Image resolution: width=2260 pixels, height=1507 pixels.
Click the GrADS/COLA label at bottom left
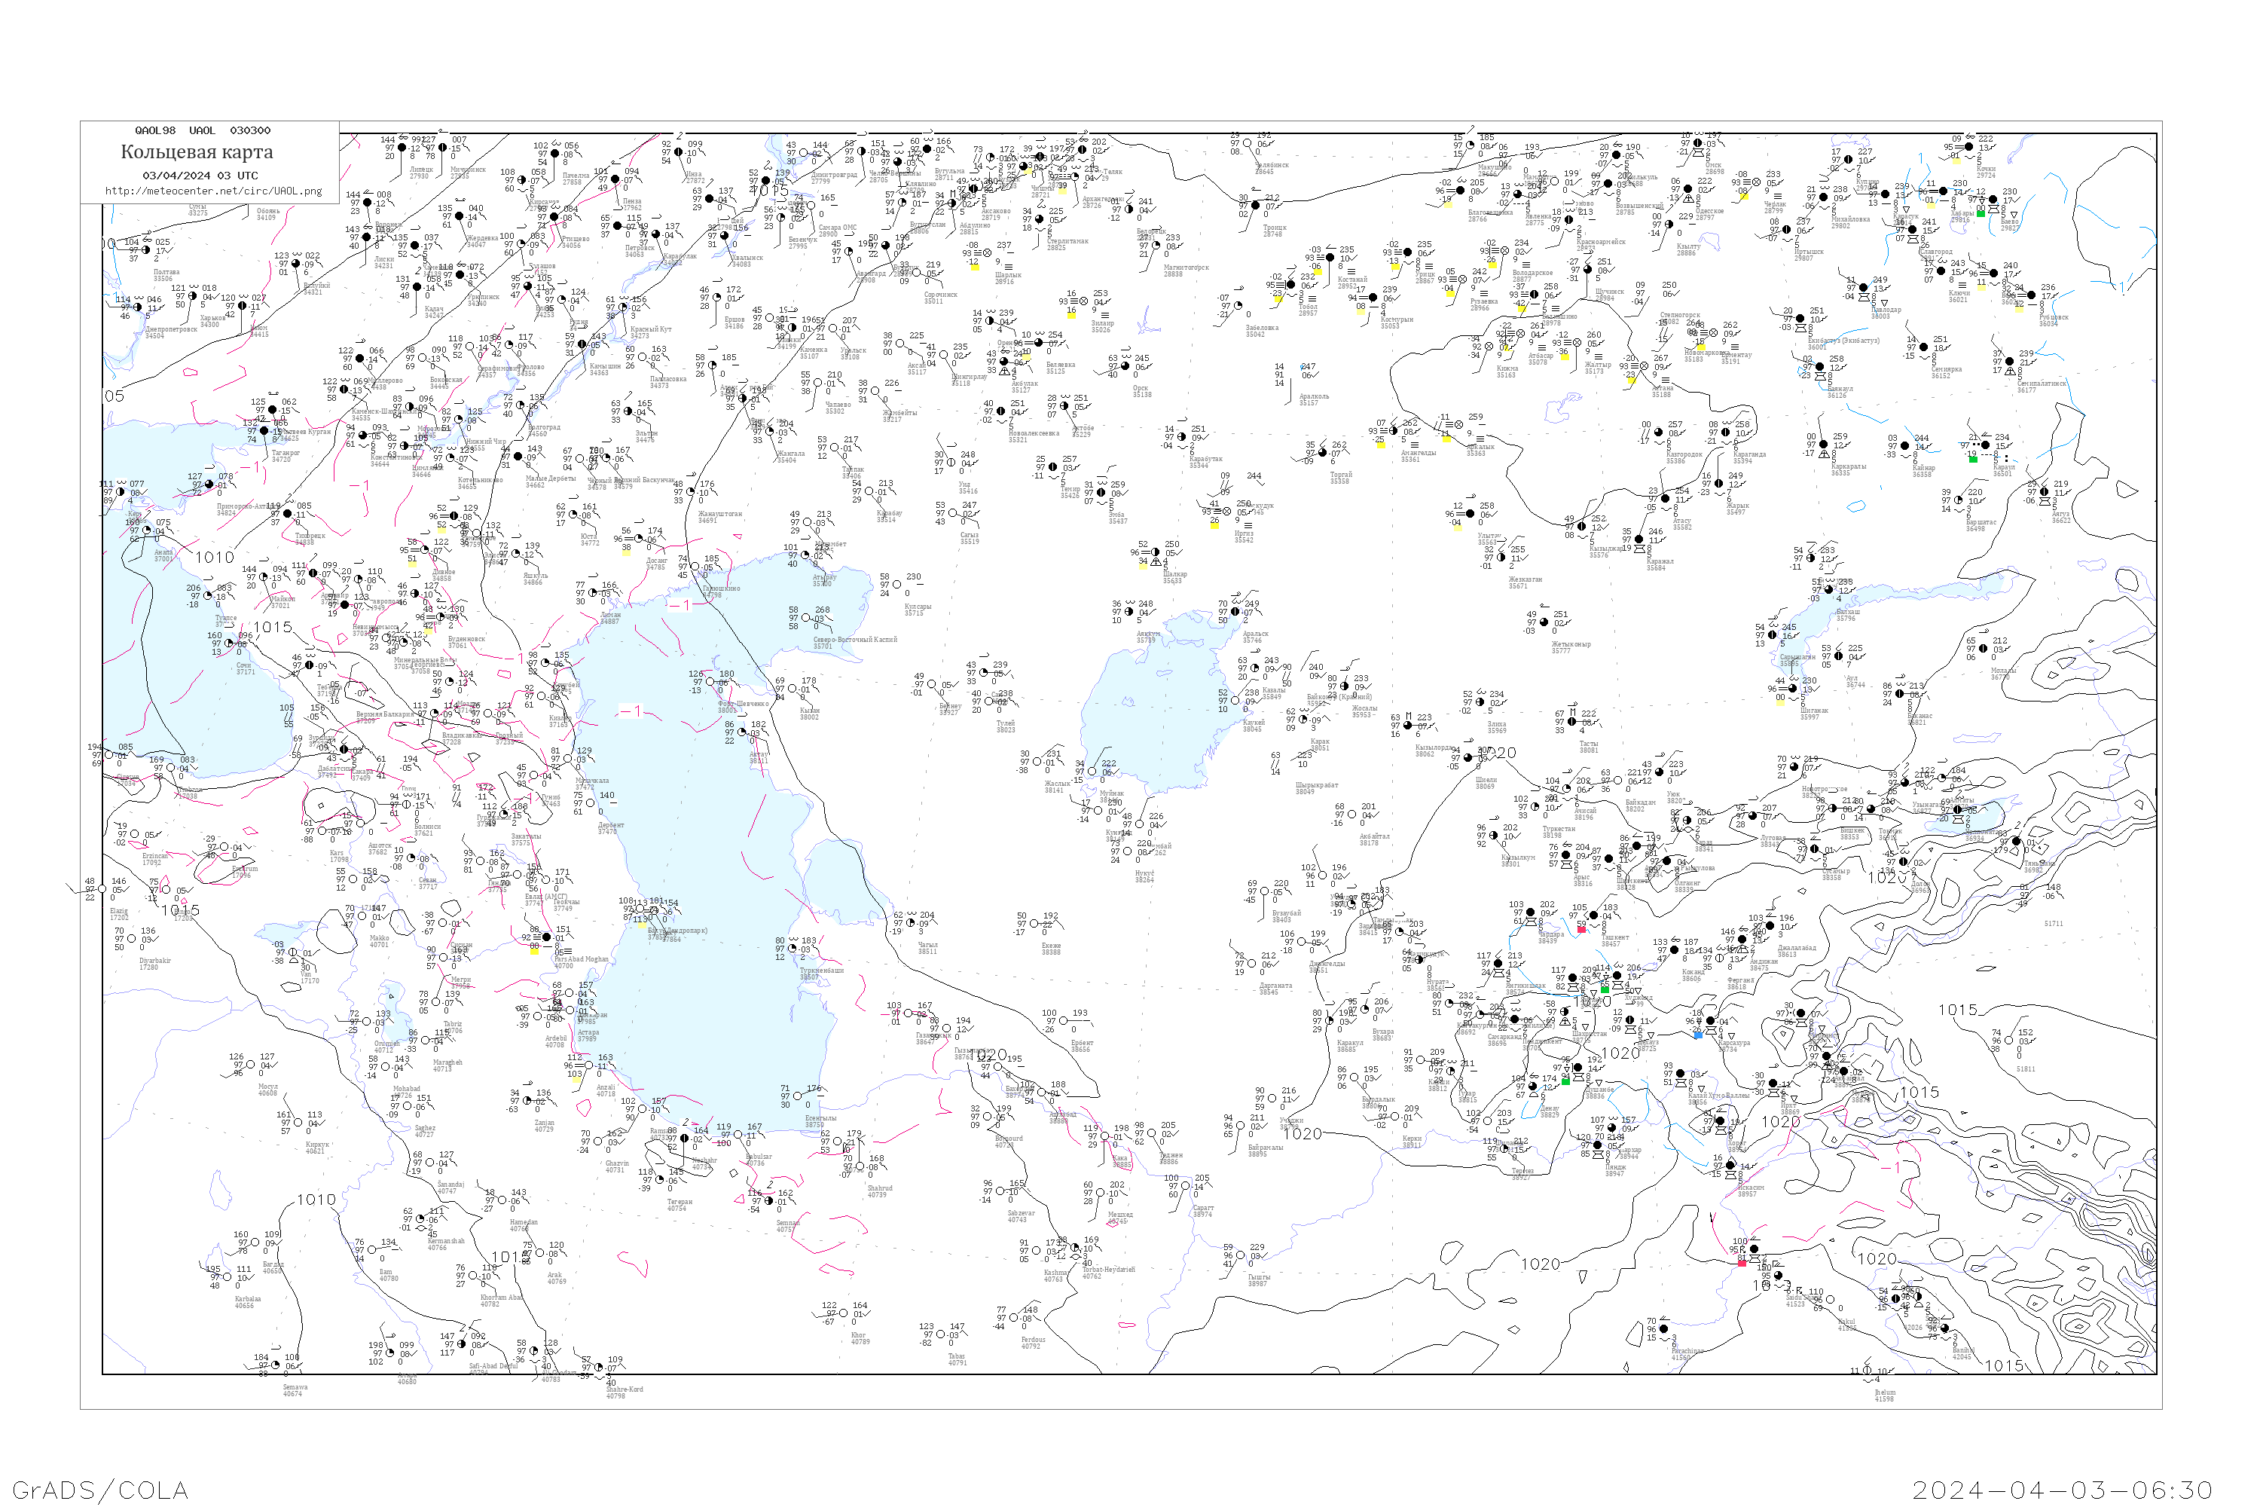[100, 1490]
